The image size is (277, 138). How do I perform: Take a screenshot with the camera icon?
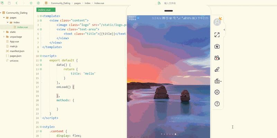tap(217, 46)
